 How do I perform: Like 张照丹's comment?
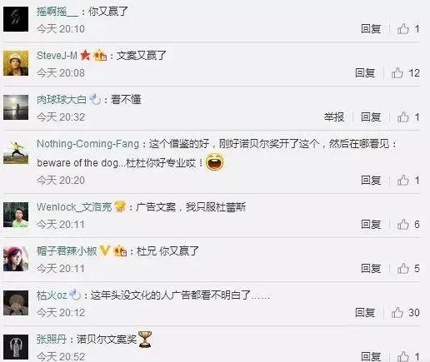[x=403, y=356]
